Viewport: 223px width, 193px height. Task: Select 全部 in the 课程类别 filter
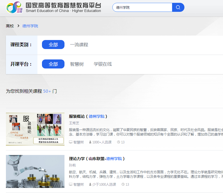[x=53, y=45]
